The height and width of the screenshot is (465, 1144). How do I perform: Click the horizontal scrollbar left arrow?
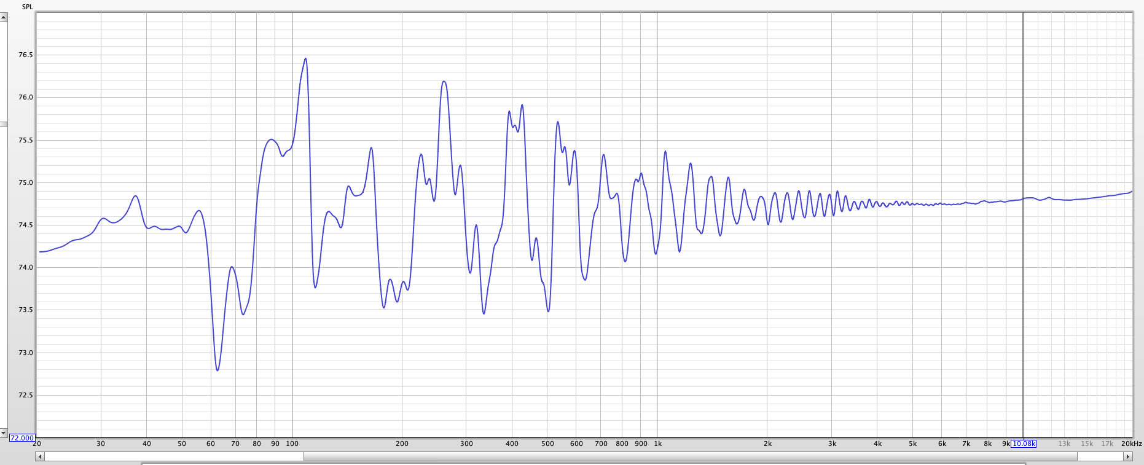tap(40, 456)
